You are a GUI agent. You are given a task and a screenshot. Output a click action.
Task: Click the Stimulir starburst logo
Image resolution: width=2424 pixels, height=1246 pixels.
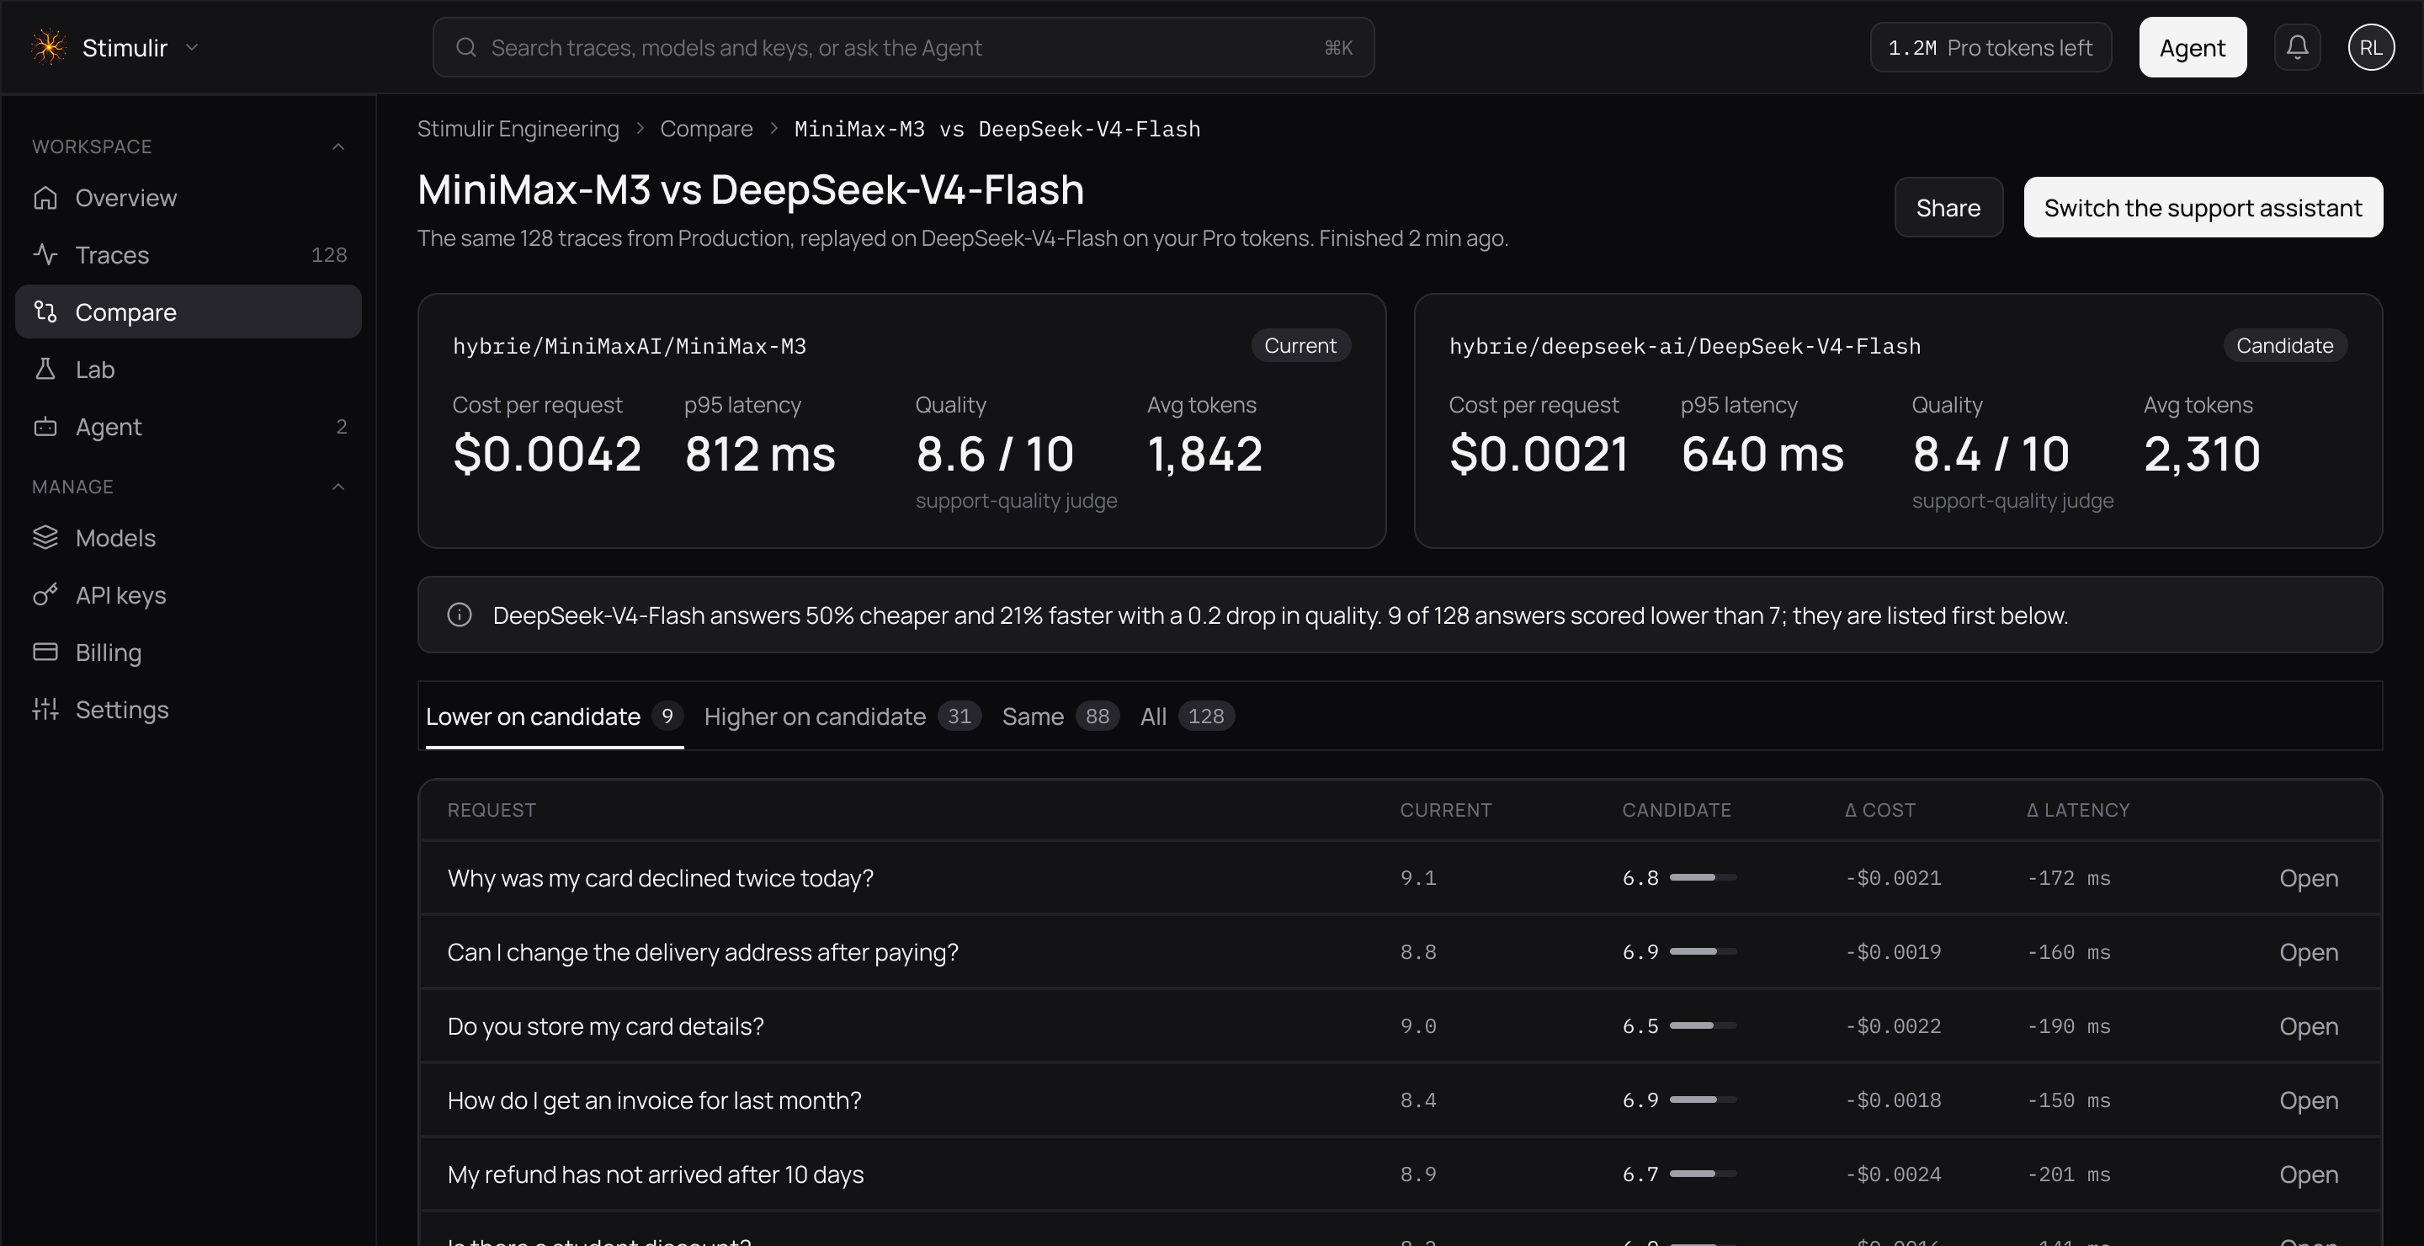click(x=48, y=47)
